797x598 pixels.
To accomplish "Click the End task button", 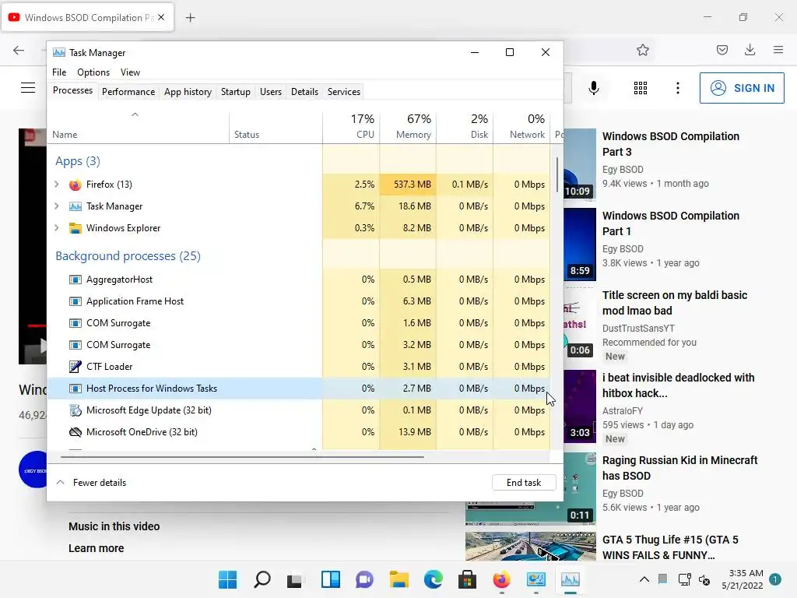I will 524,483.
